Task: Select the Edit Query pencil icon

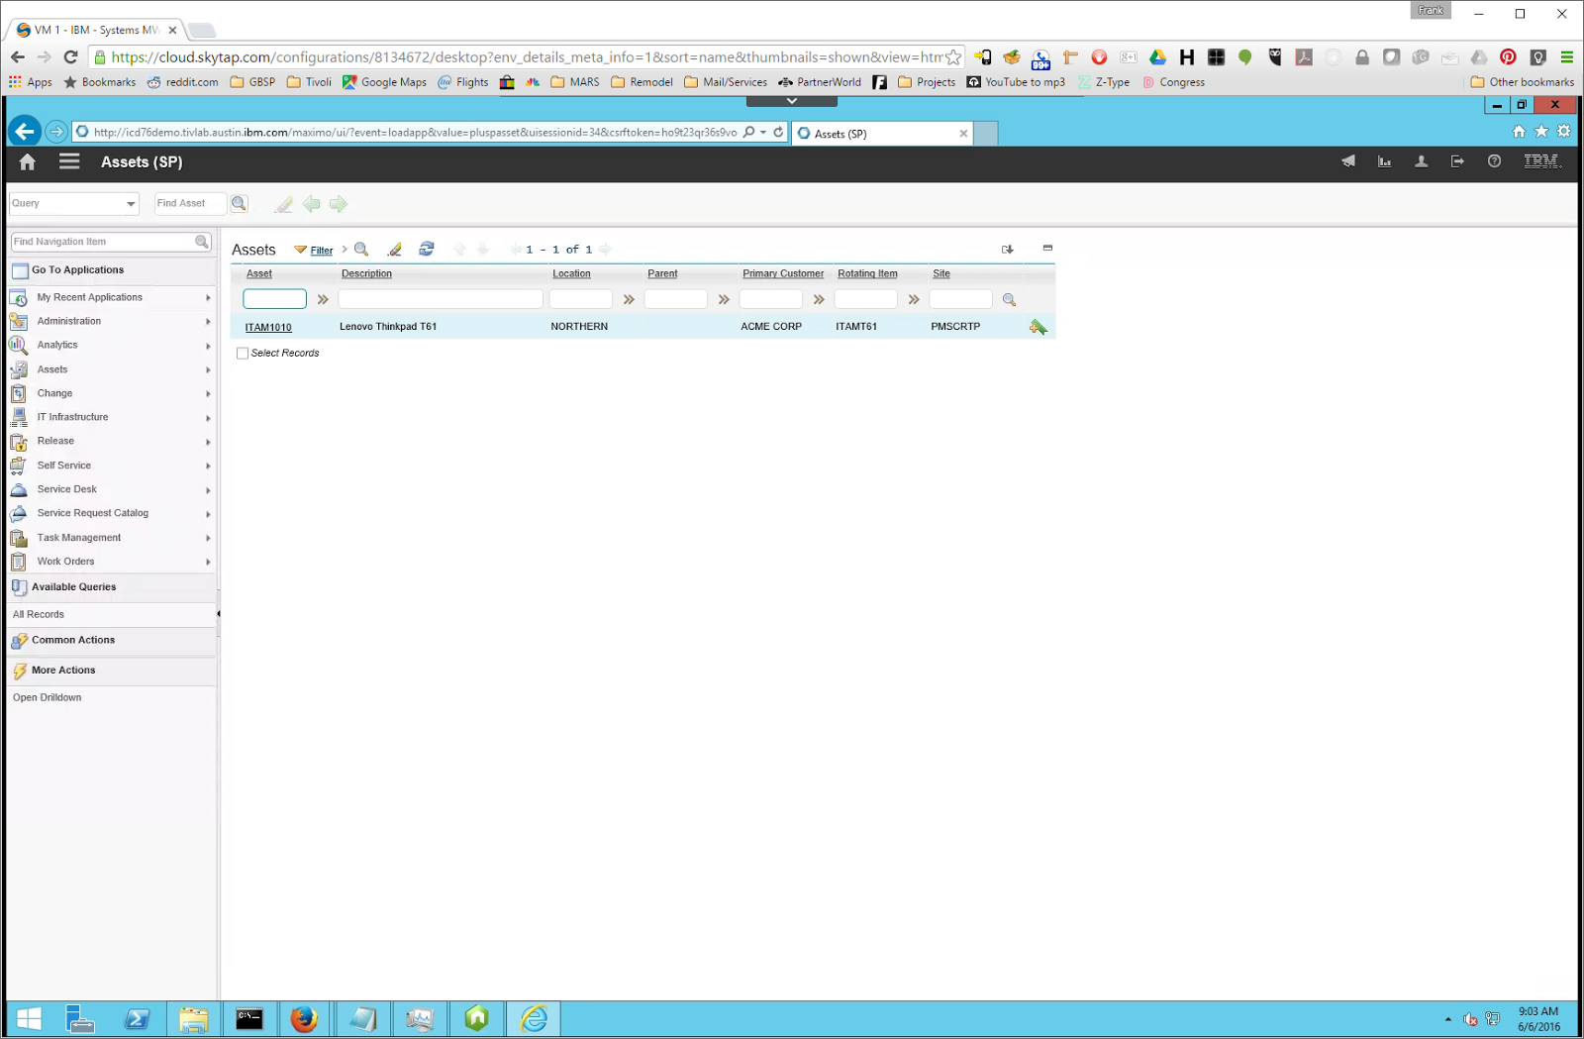Action: tap(394, 249)
